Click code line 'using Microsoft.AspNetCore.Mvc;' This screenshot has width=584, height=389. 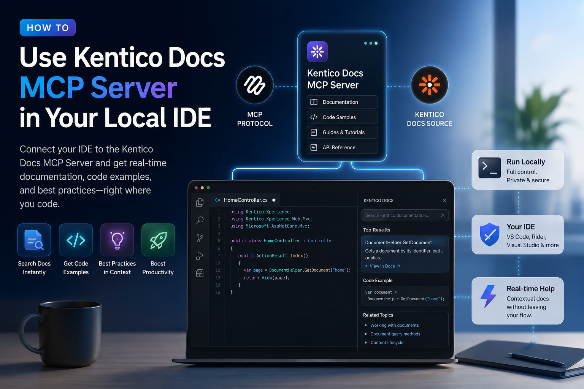click(x=270, y=226)
